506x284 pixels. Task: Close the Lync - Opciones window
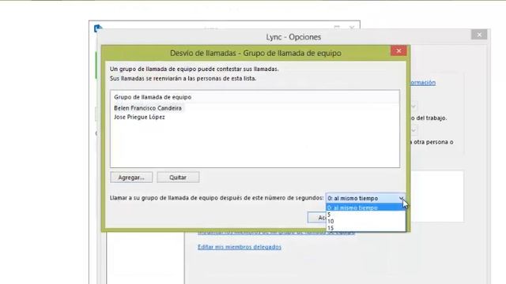point(479,35)
